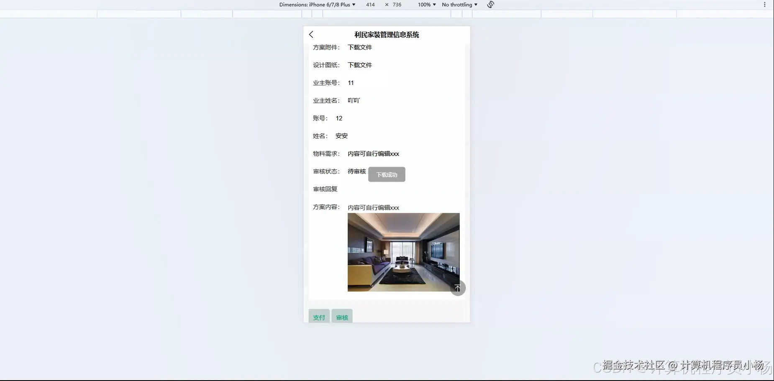Click the 利民家装管理信息系统 title
This screenshot has height=381, width=774.
(386, 35)
